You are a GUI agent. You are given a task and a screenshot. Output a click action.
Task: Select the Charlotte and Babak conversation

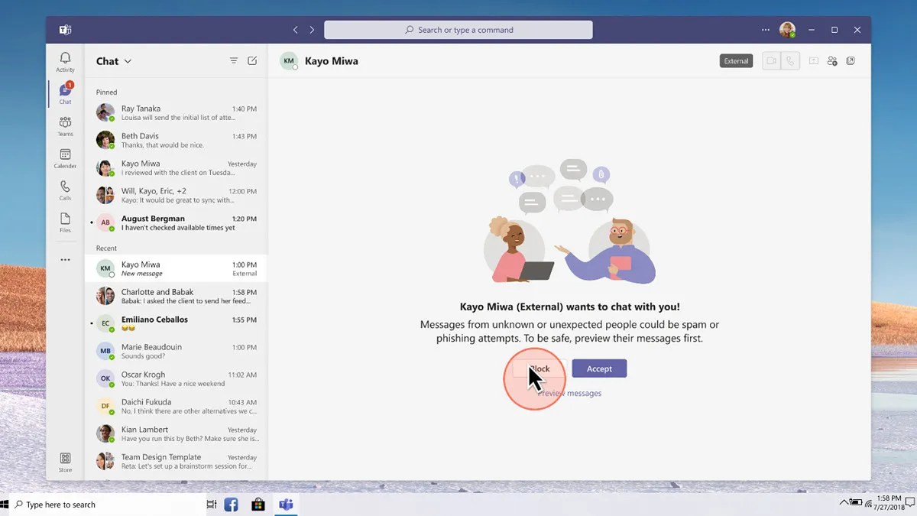pyautogui.click(x=176, y=297)
